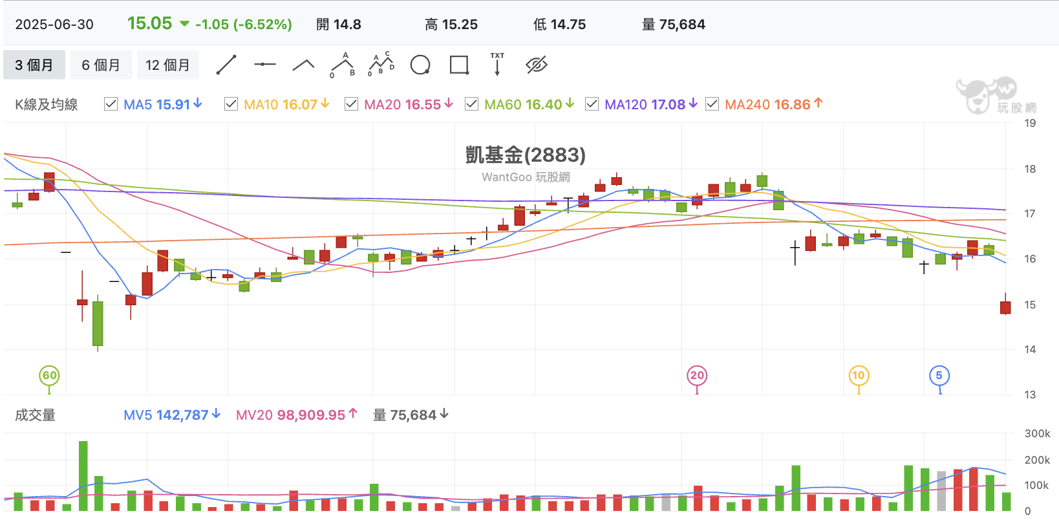Click the green 60 marker circle
This screenshot has width=1059, height=520.
(x=50, y=376)
